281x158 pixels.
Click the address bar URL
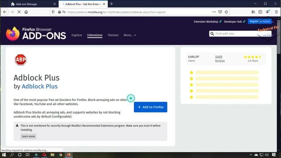(116, 12)
